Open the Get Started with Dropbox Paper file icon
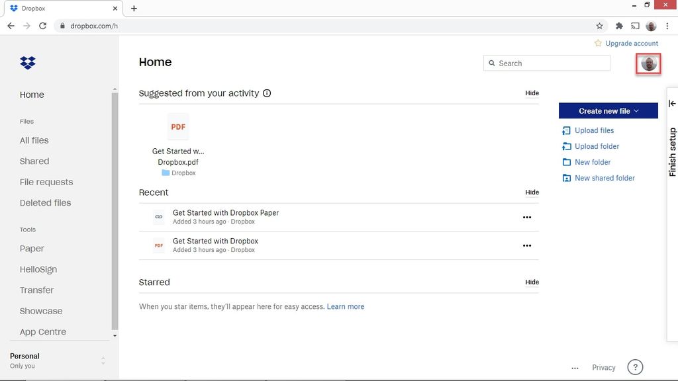Viewport: 678px width, 381px height. [x=158, y=216]
